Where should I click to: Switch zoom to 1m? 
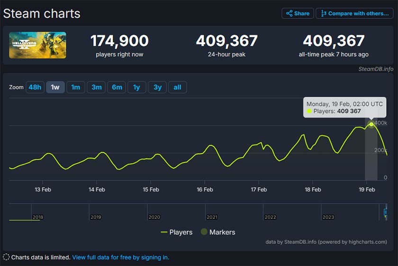[76, 87]
